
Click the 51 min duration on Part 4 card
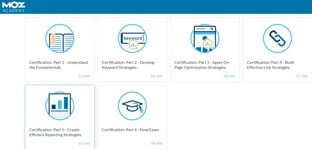pyautogui.click(x=302, y=76)
